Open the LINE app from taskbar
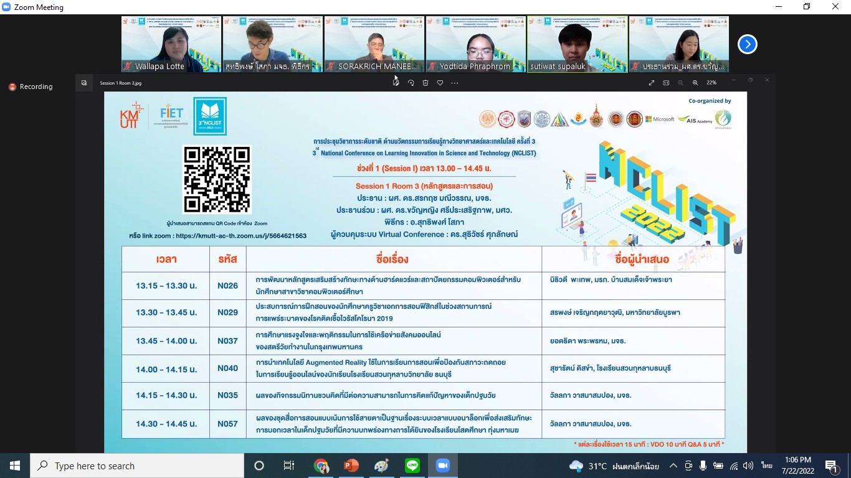The width and height of the screenshot is (851, 478). 412,466
